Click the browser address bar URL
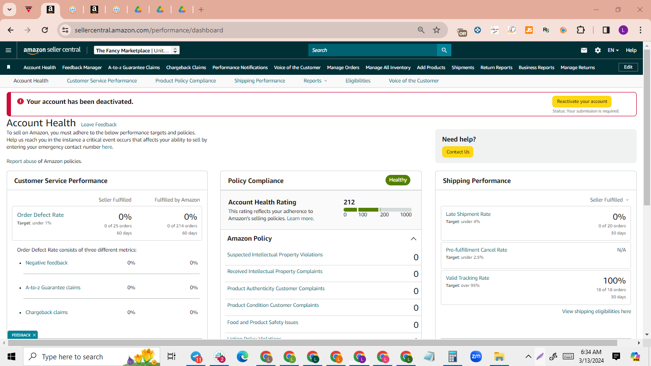The height and width of the screenshot is (366, 651). (x=149, y=30)
